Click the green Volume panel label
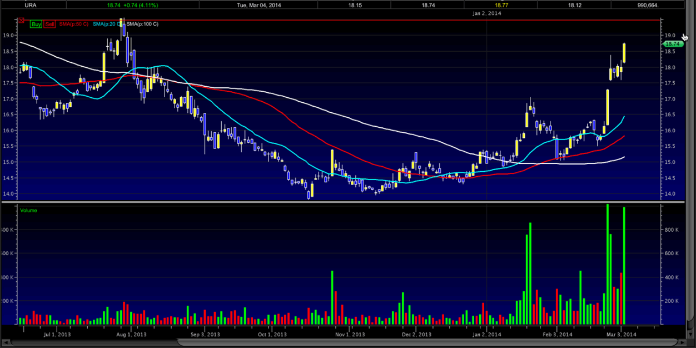 (x=29, y=210)
